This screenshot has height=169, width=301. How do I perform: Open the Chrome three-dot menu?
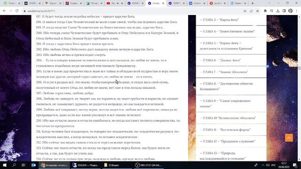(x=297, y=11)
